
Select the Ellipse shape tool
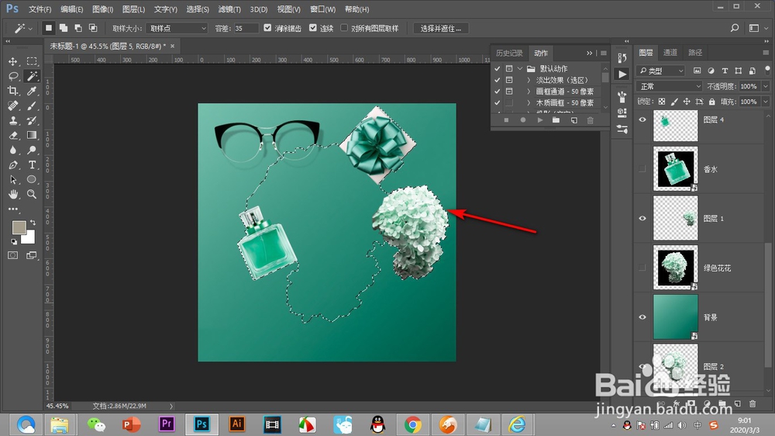click(32, 180)
